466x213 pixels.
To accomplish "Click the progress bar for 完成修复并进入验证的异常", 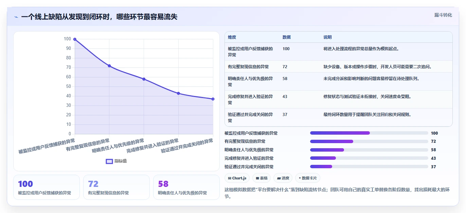I will point(369,158).
